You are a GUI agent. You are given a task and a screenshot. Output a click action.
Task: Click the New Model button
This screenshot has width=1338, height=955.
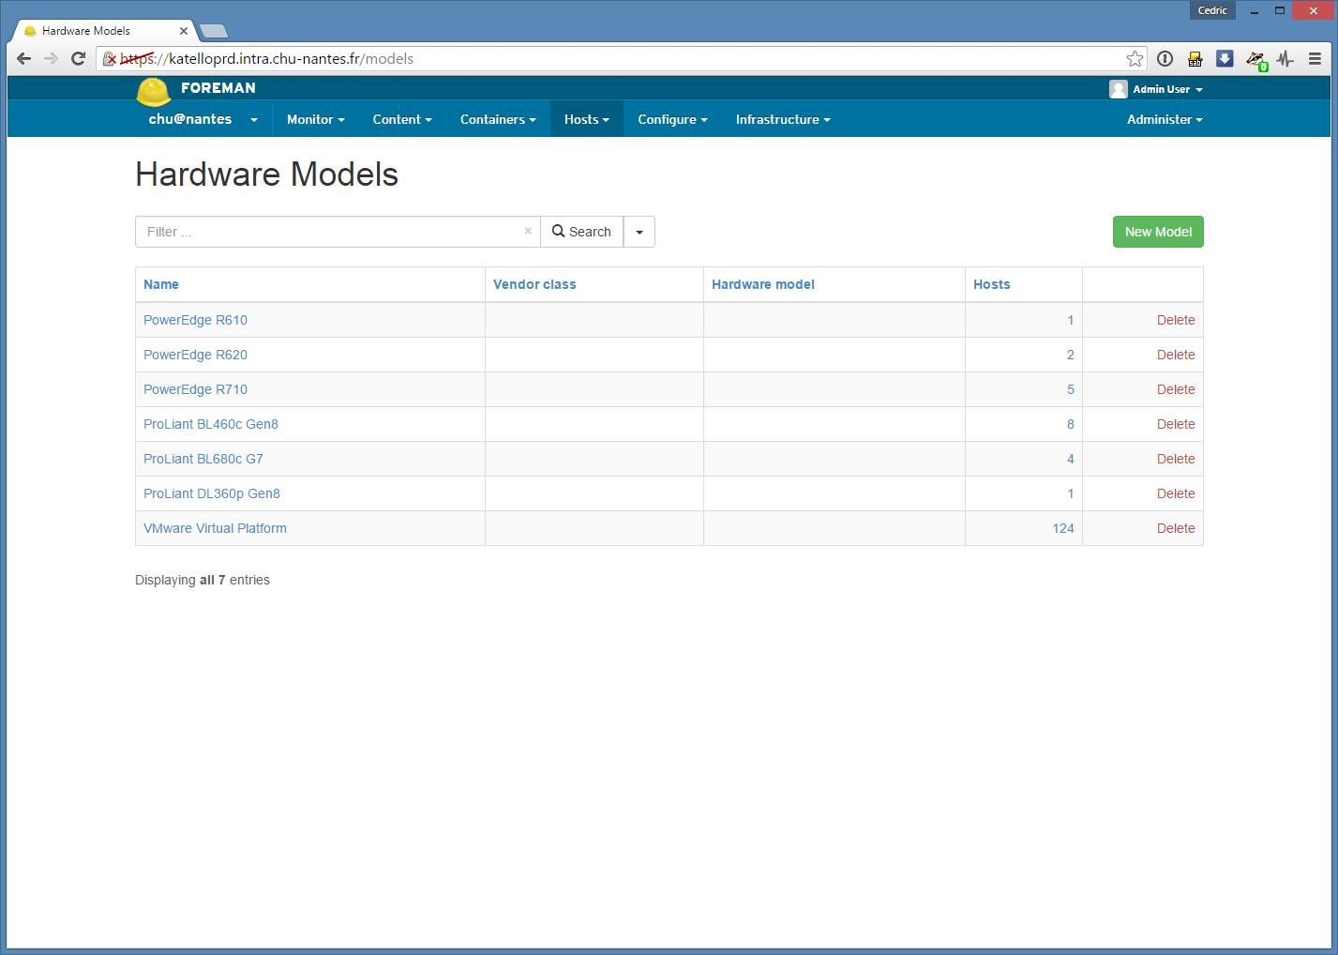click(1157, 232)
